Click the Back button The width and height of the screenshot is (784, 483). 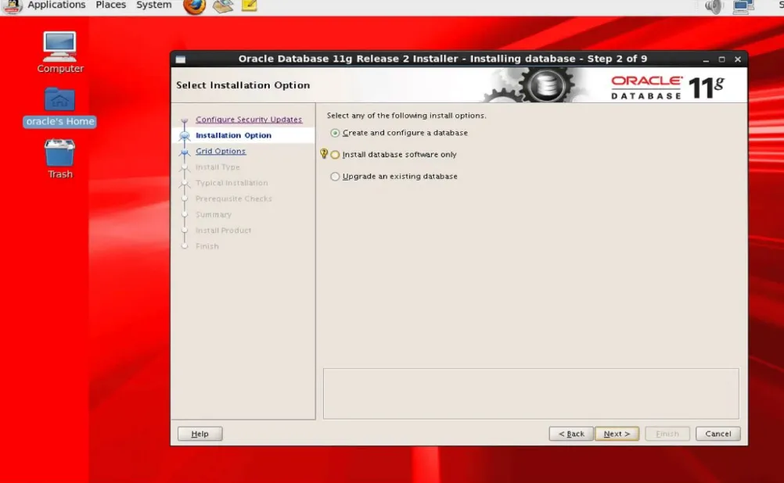pos(571,434)
